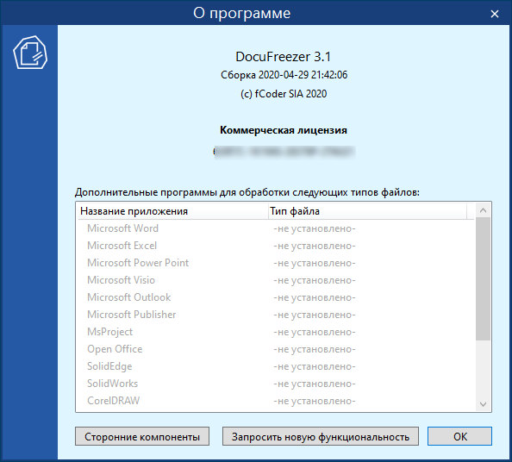Click the Сборка 2020-04-29 build text
This screenshot has width=512, height=462.
coord(284,75)
